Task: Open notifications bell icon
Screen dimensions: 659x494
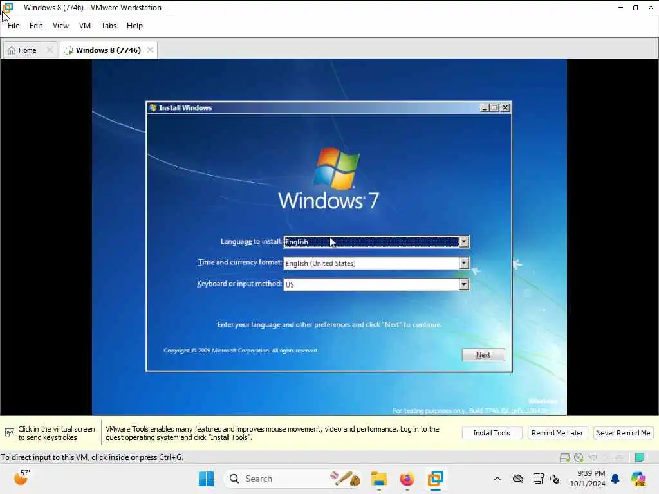Action: [615, 479]
